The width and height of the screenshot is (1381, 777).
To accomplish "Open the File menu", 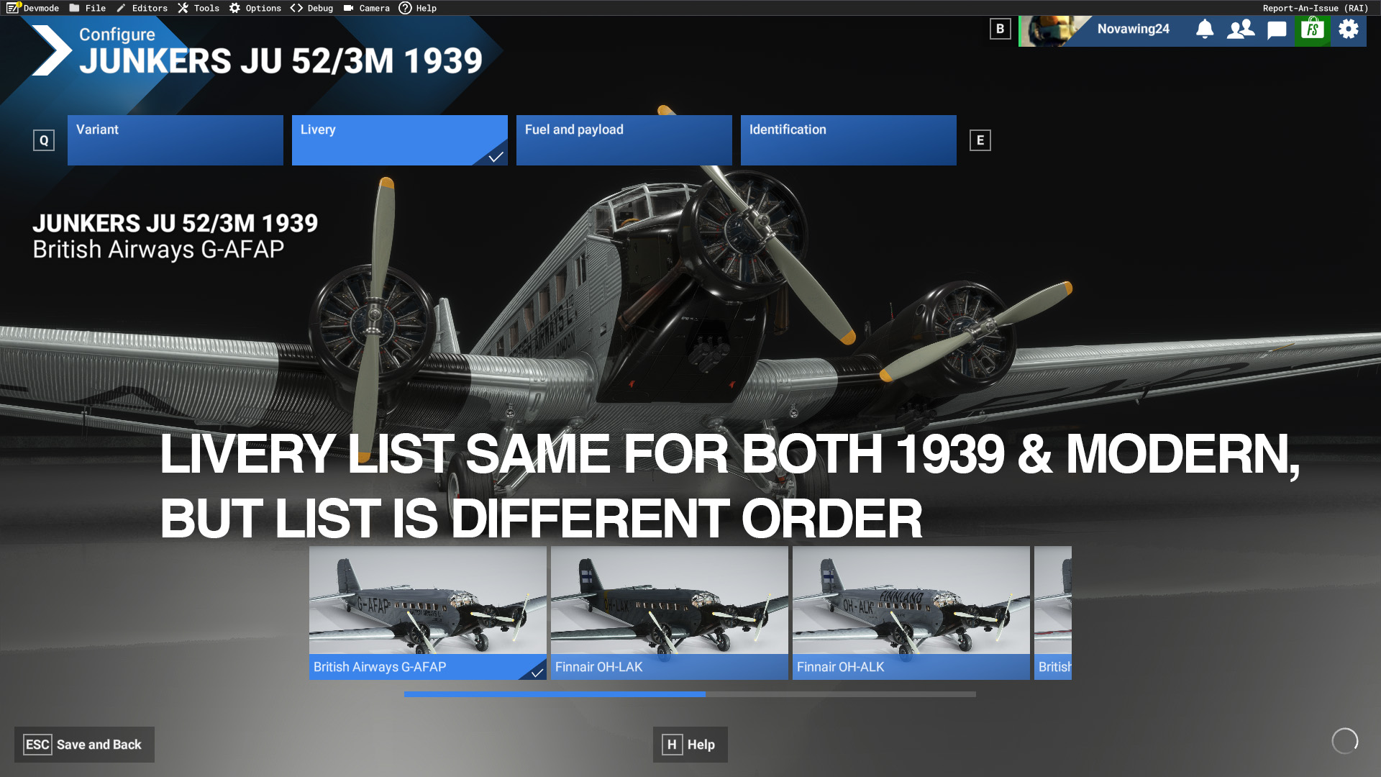I will pyautogui.click(x=88, y=8).
